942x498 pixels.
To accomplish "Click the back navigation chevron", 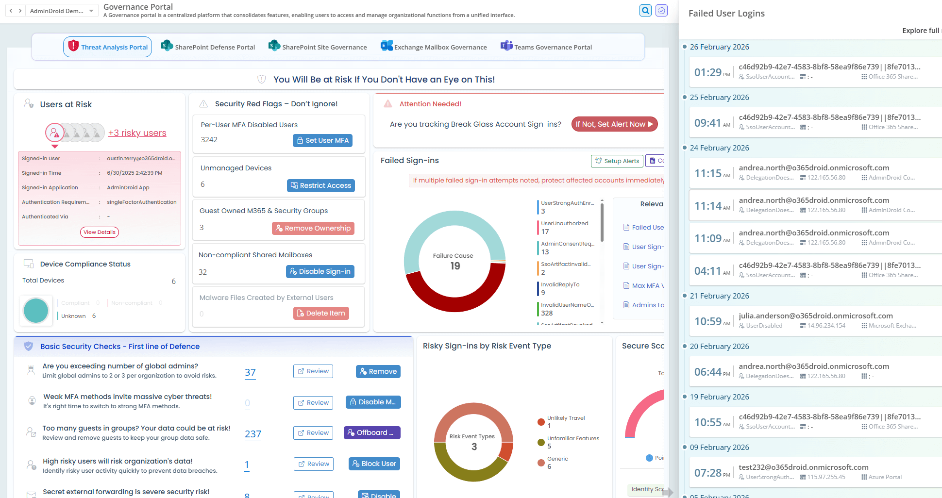I will coord(10,10).
